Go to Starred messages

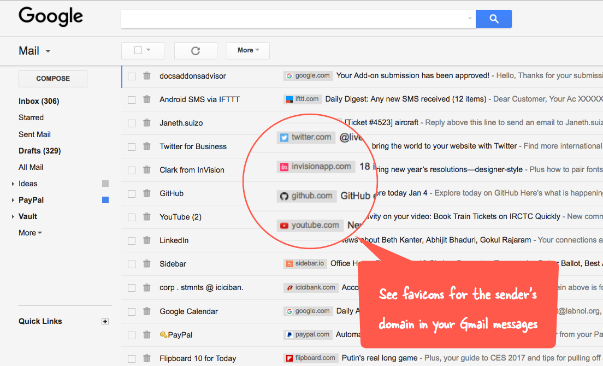pos(31,117)
